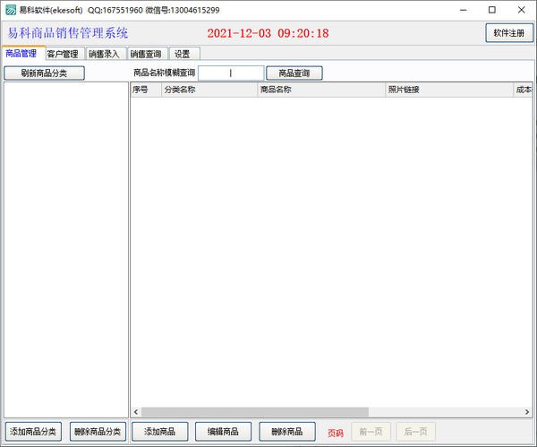The height and width of the screenshot is (447, 537).
Task: Select the 商品名称 column header
Action: coord(321,90)
